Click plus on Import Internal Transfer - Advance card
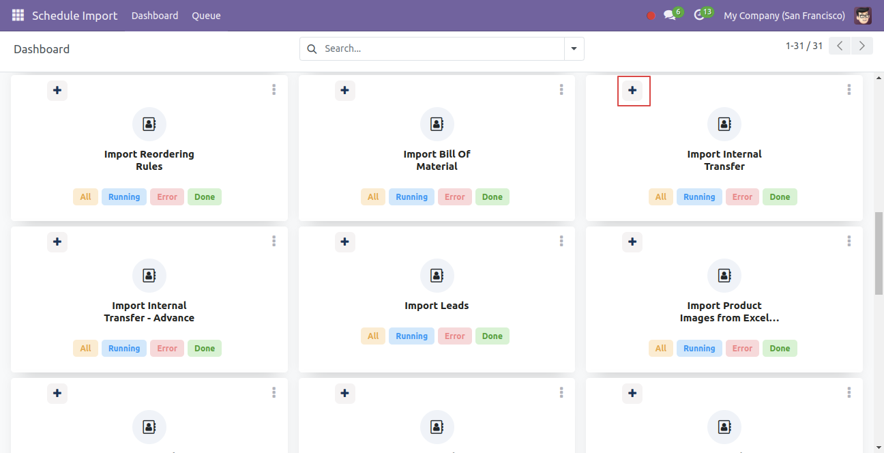Viewport: 884px width, 453px height. (57, 242)
